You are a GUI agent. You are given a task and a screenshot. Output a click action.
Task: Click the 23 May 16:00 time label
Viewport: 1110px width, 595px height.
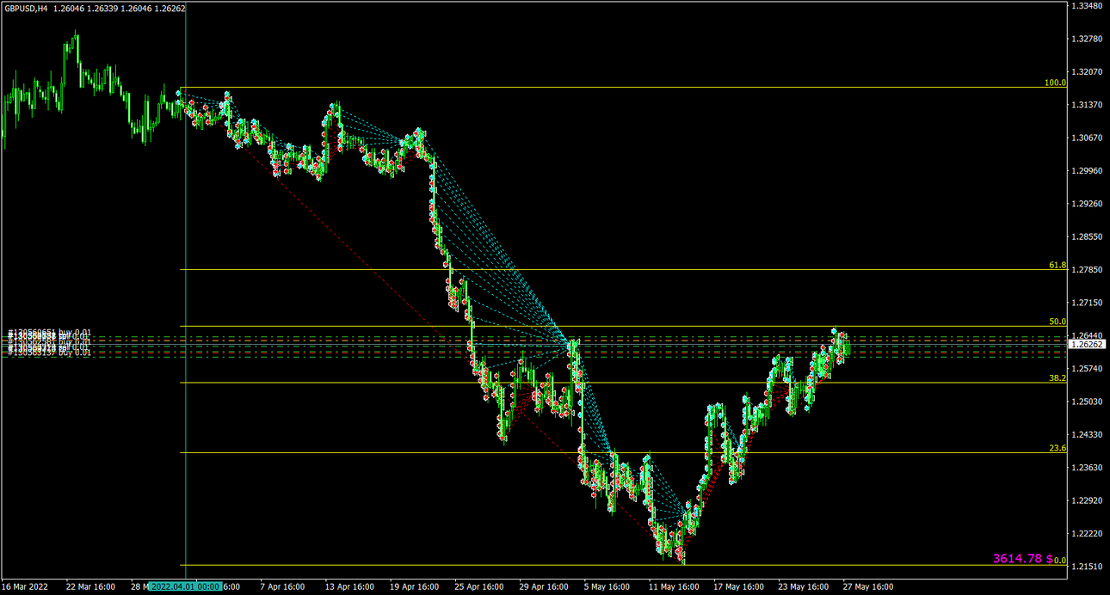805,586
